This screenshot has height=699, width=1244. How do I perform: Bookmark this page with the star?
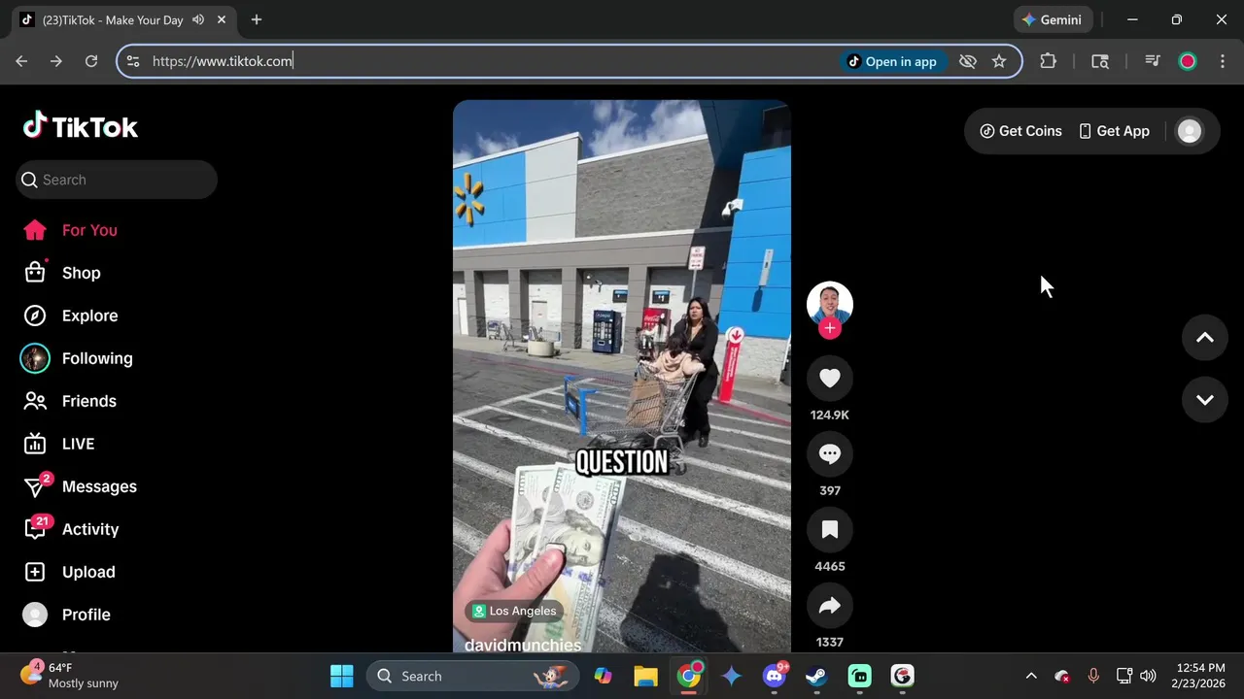(999, 61)
